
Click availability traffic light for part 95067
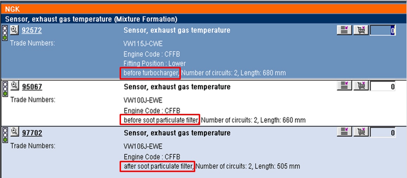coord(5,89)
